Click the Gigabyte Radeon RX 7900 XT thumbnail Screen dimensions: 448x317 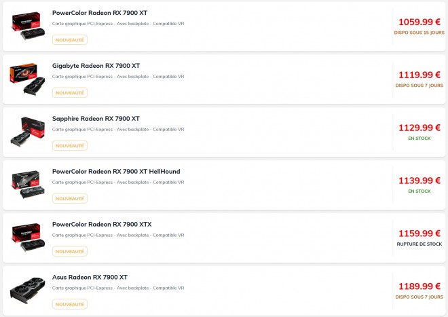tap(26, 78)
